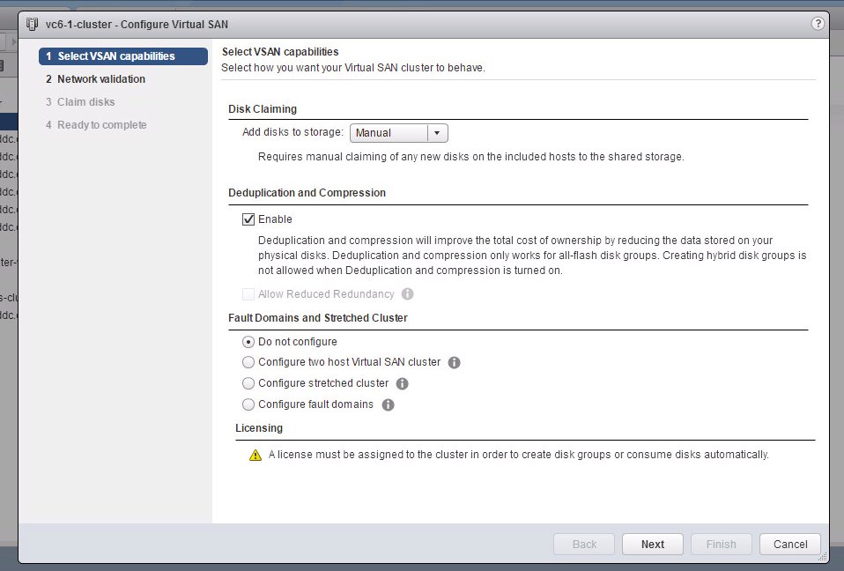Click the Requires manual claiming description text
This screenshot has width=844, height=571.
pyautogui.click(x=471, y=157)
